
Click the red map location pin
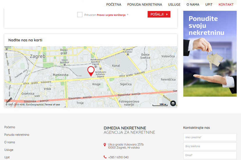91,71
